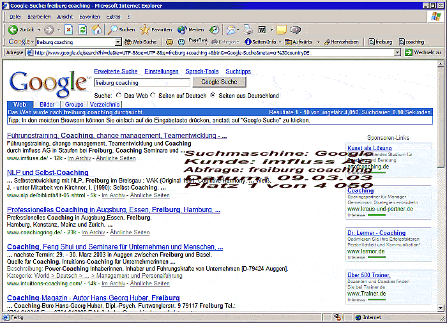Click the freiburg coaching search input field

142,83
